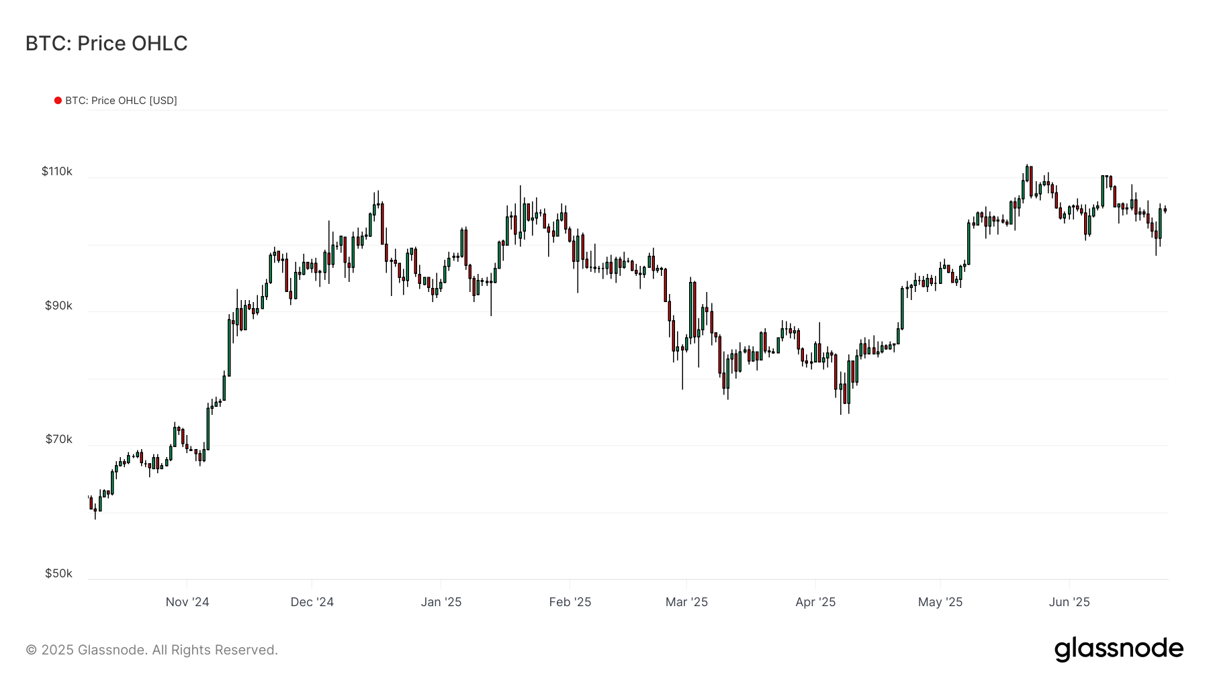The image size is (1209, 680).
Task: Toggle the BTC: Price OHLC [USD] legend label
Action: point(121,101)
